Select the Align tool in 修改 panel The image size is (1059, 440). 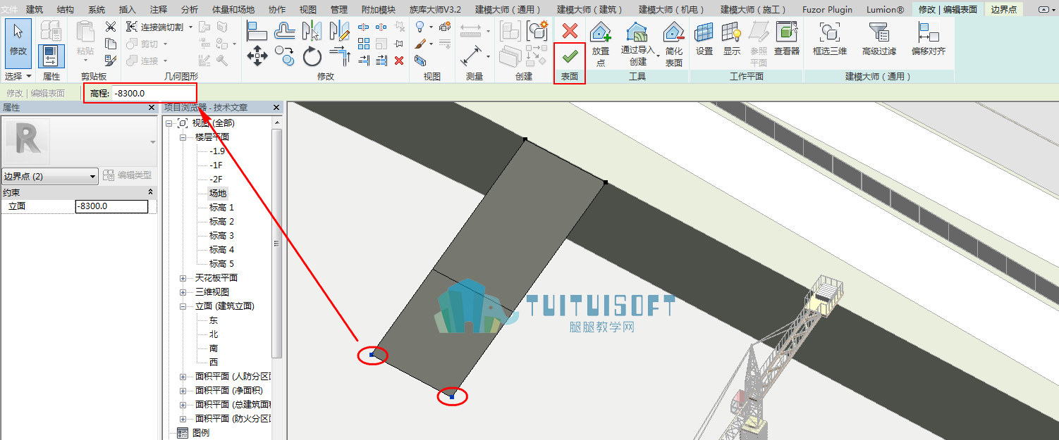point(257,30)
